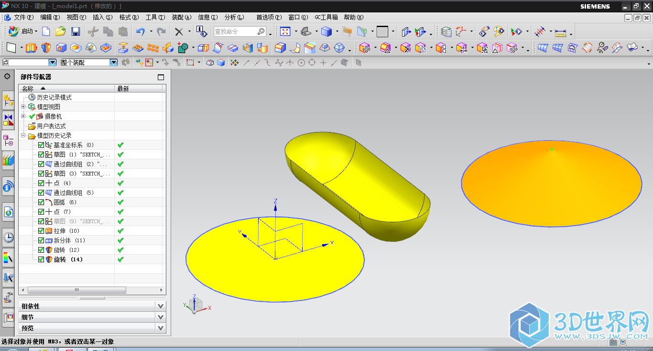This screenshot has height=351, width=653.
Task: Click the 启动 start button
Action: click(x=22, y=31)
